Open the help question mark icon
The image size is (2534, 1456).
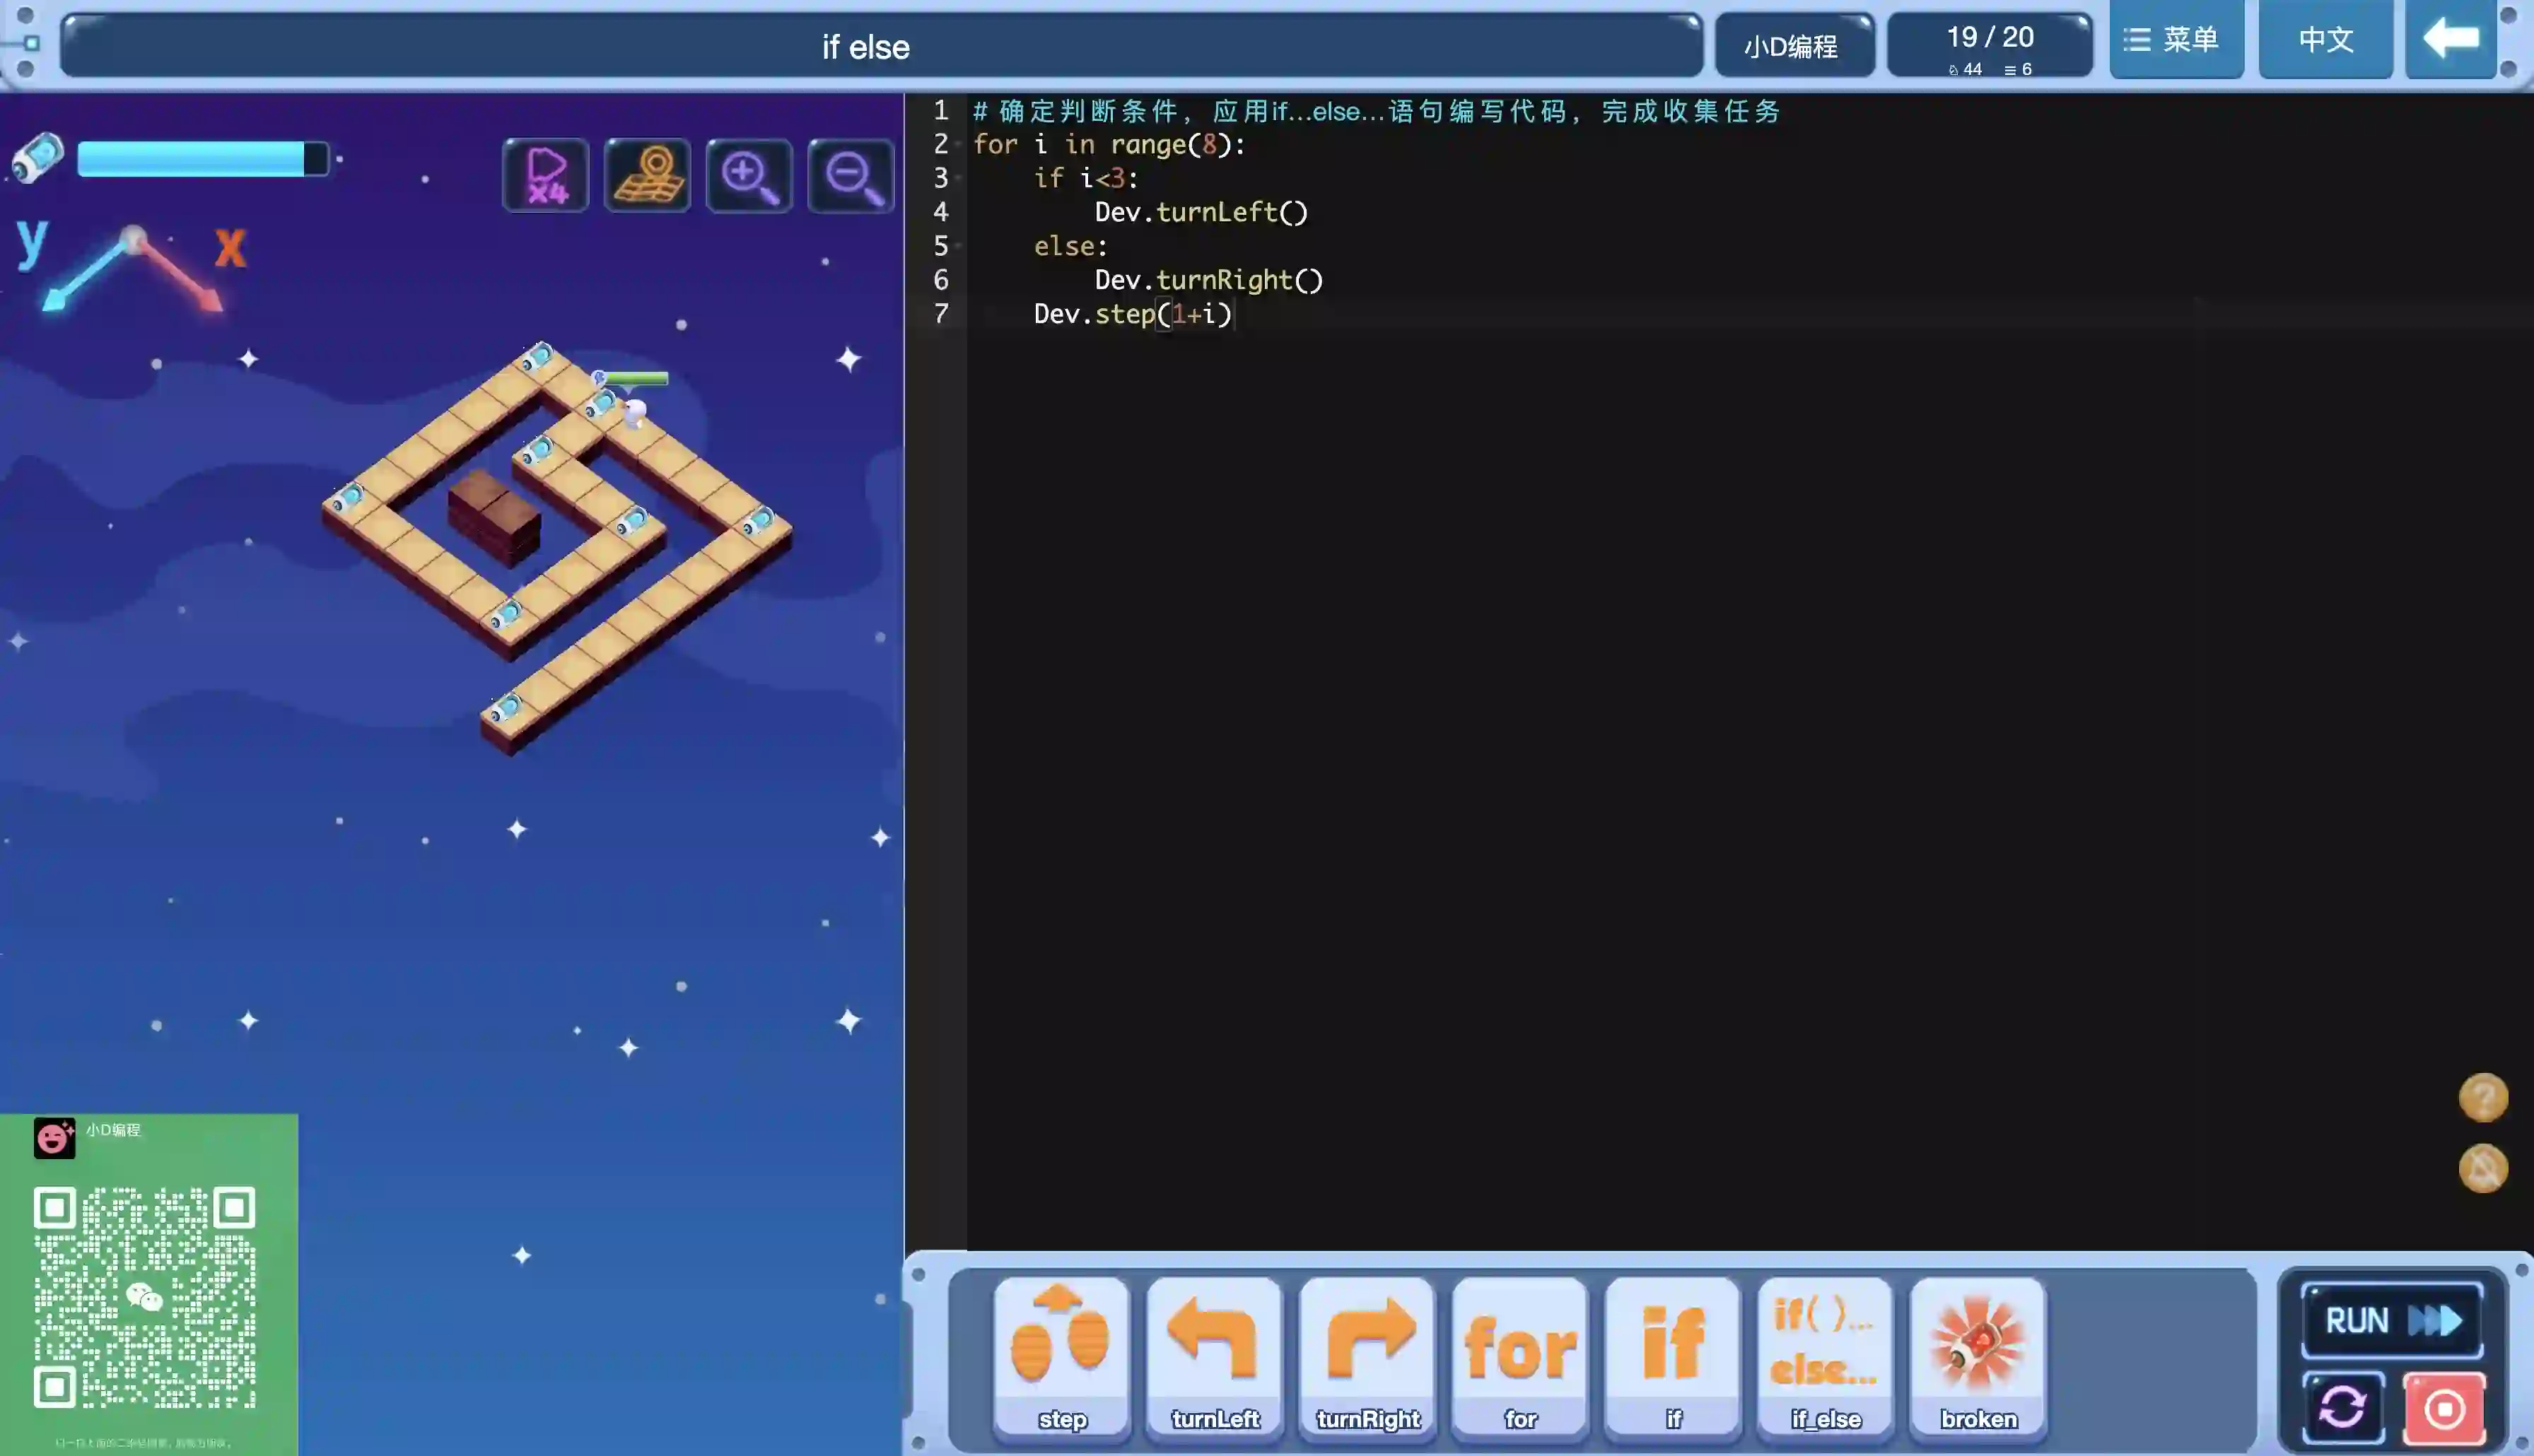tap(2483, 1098)
